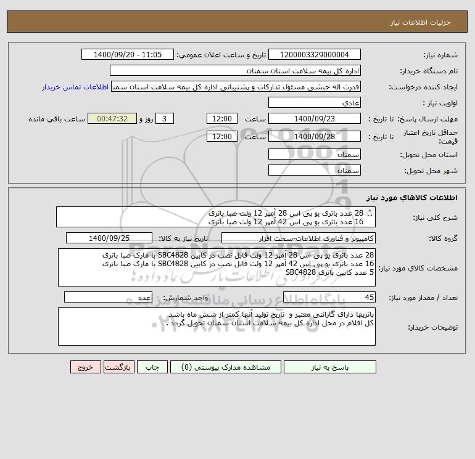This screenshot has width=475, height=459.
Task: Click the 'خروج' exit button
Action: [85, 367]
